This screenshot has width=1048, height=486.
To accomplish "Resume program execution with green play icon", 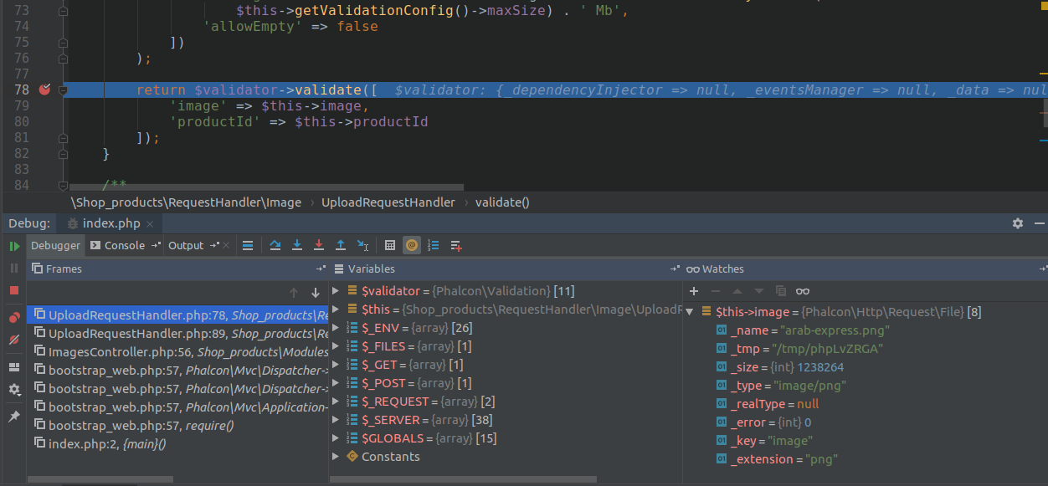I will [x=14, y=246].
